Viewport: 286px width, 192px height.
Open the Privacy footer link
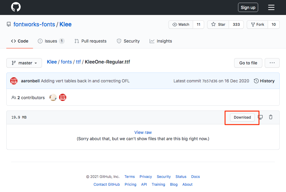click(146, 177)
